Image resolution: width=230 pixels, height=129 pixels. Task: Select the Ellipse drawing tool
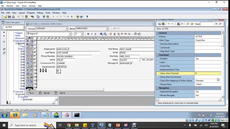(x=28, y=52)
